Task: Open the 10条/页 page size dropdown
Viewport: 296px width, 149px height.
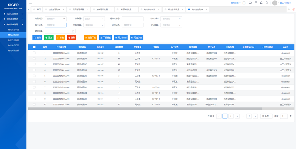Action: (x=267, y=116)
